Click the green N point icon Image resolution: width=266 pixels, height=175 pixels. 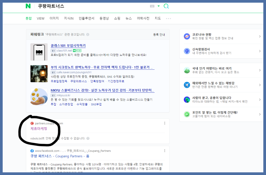pos(187,114)
